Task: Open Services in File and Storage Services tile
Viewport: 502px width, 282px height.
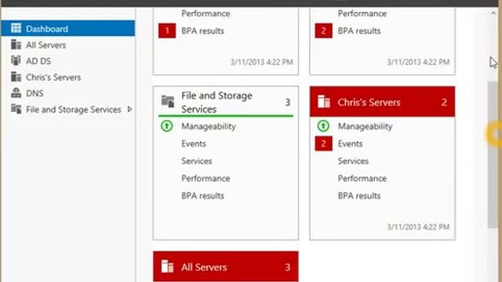Action: (197, 161)
